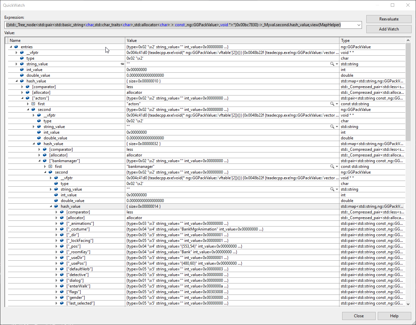416x325 pixels.
Task: Click the scroll down arrow of value list
Action: click(x=408, y=304)
